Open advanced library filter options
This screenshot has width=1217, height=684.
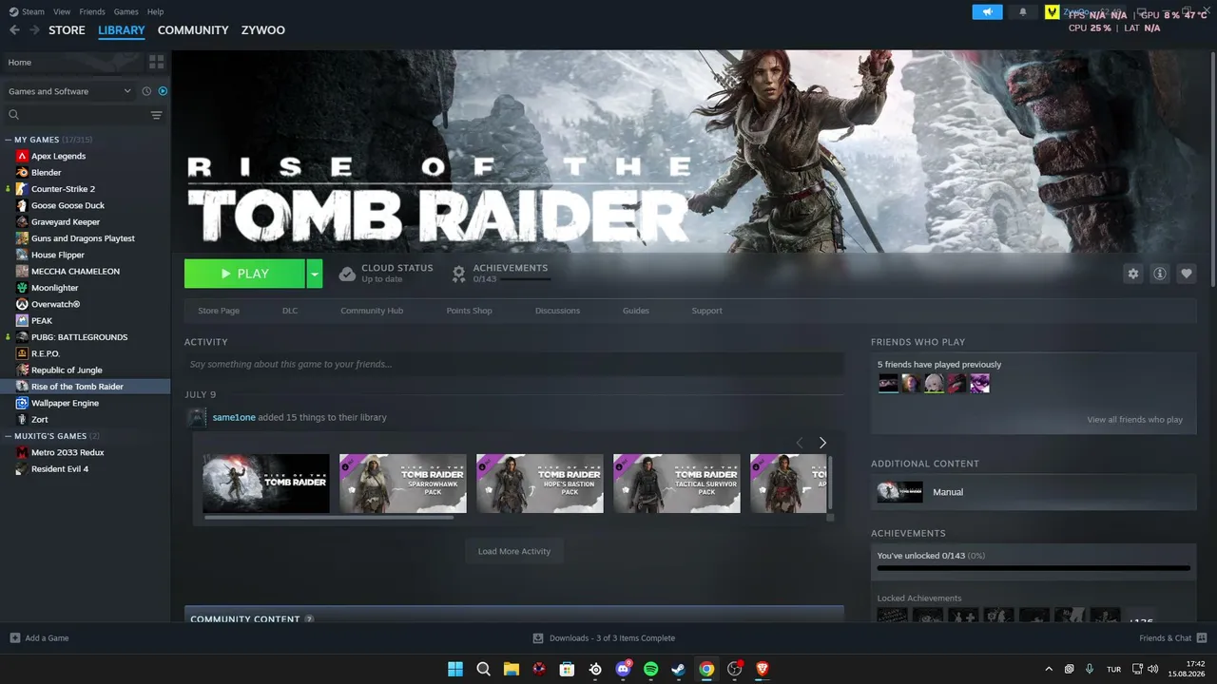click(x=156, y=115)
